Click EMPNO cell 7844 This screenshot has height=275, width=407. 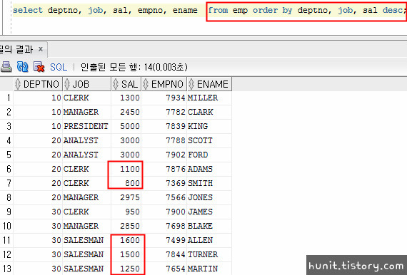click(164, 254)
